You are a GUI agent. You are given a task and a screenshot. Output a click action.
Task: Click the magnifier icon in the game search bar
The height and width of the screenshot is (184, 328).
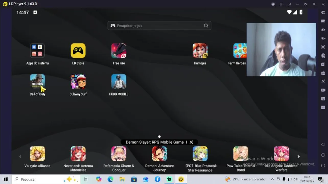pyautogui.click(x=206, y=26)
